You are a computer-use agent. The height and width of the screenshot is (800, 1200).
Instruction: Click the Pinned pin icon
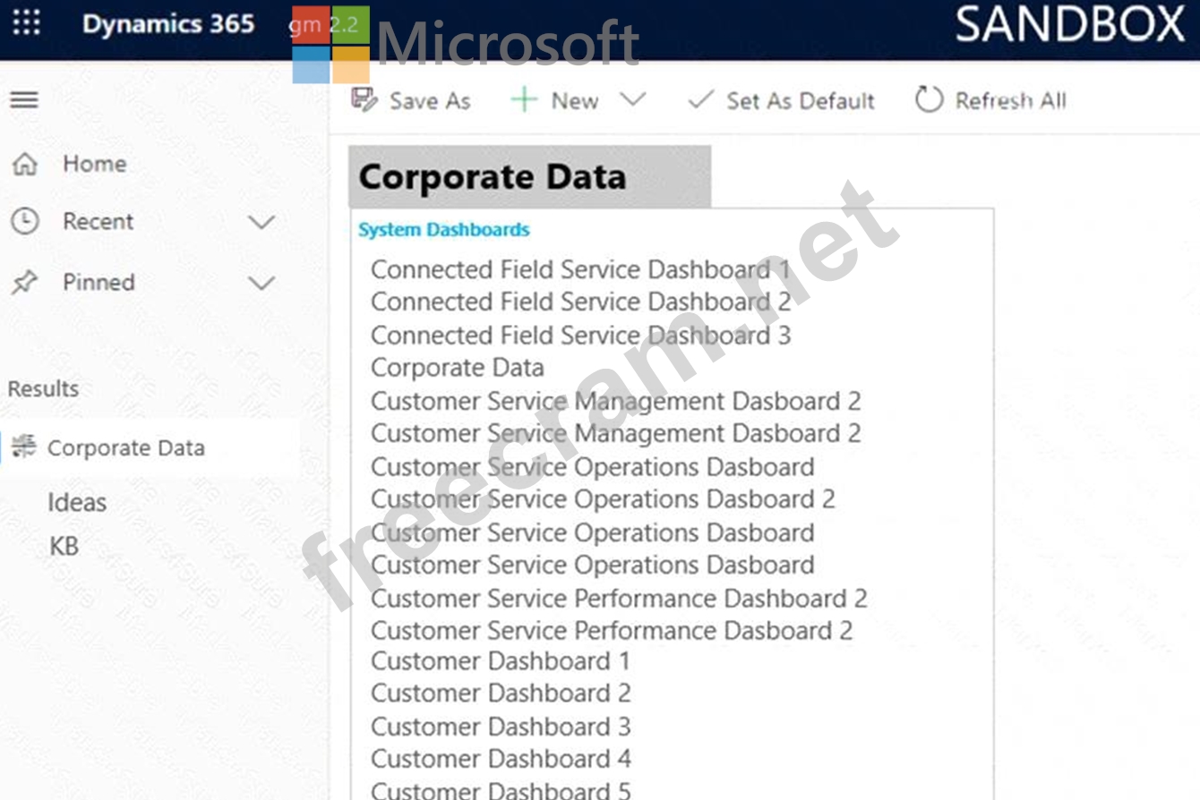(x=24, y=283)
